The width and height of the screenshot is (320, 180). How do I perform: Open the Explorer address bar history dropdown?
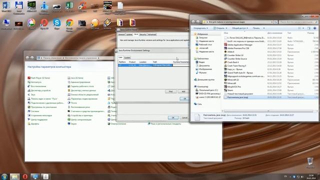(272, 22)
